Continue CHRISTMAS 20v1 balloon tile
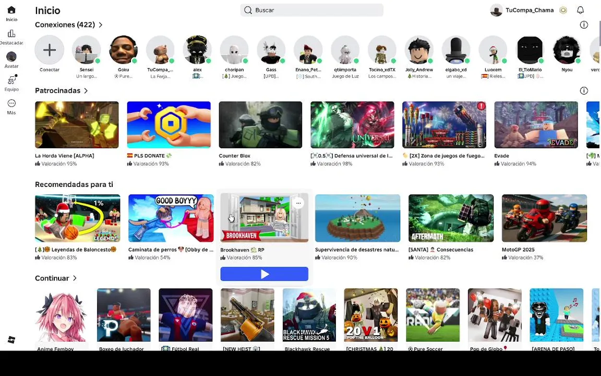Viewport: 601px width, 376px height. pos(371,315)
